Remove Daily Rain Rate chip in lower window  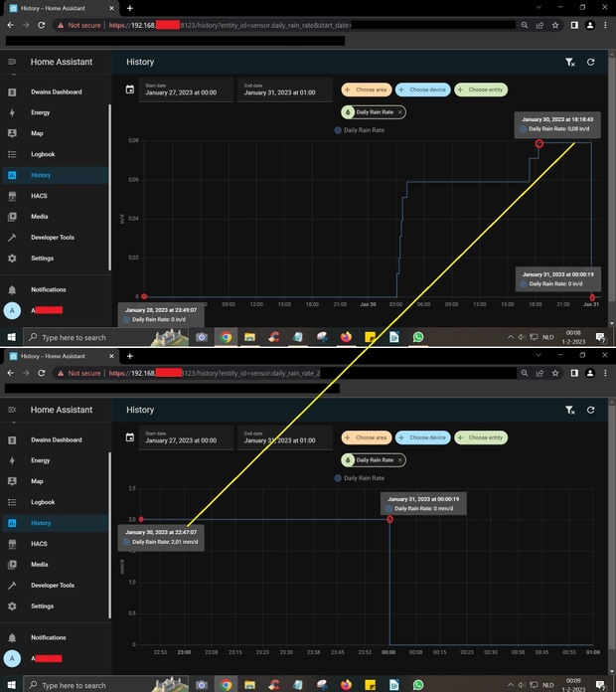(x=400, y=460)
